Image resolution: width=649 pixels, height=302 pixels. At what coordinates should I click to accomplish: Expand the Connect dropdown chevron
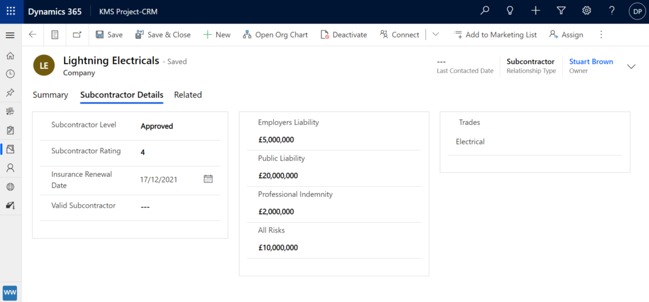[x=435, y=35]
